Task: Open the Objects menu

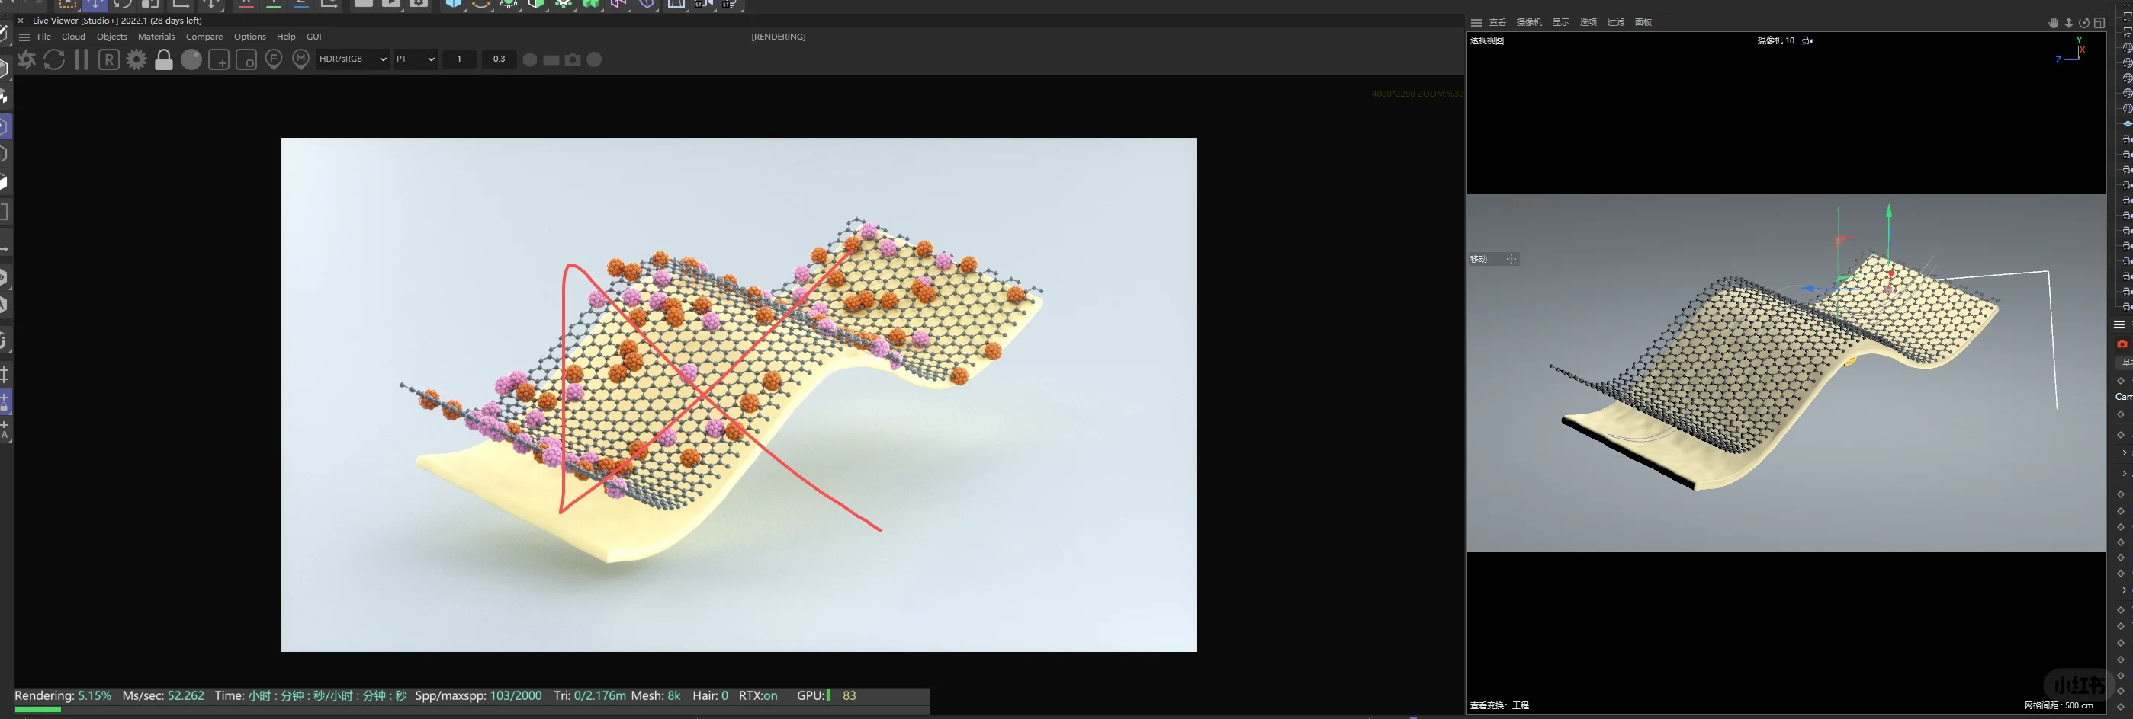Action: pos(112,37)
